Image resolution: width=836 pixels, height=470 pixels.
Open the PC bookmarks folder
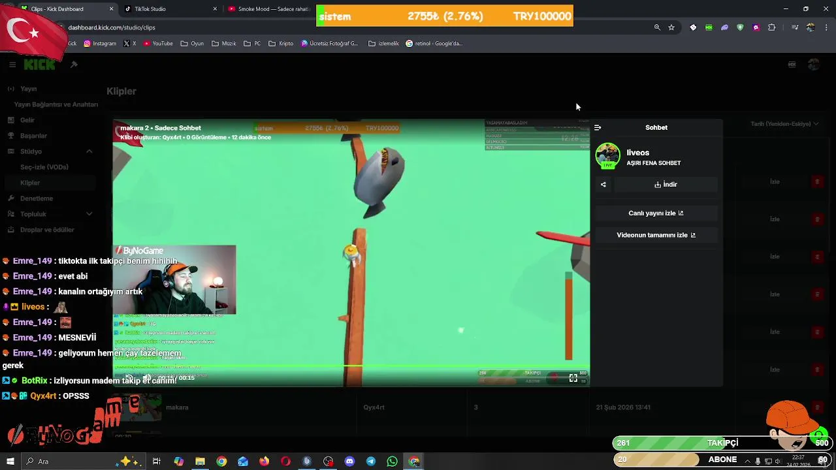(252, 44)
